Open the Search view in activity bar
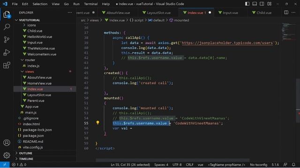 coord(7,27)
